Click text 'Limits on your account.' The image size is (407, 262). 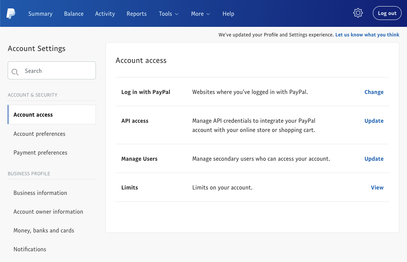point(222,188)
